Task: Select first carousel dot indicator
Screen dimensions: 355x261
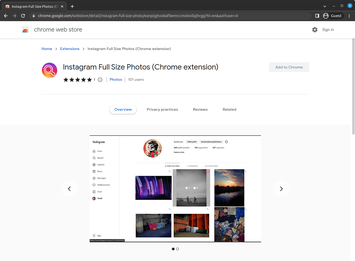Action: tap(173, 249)
